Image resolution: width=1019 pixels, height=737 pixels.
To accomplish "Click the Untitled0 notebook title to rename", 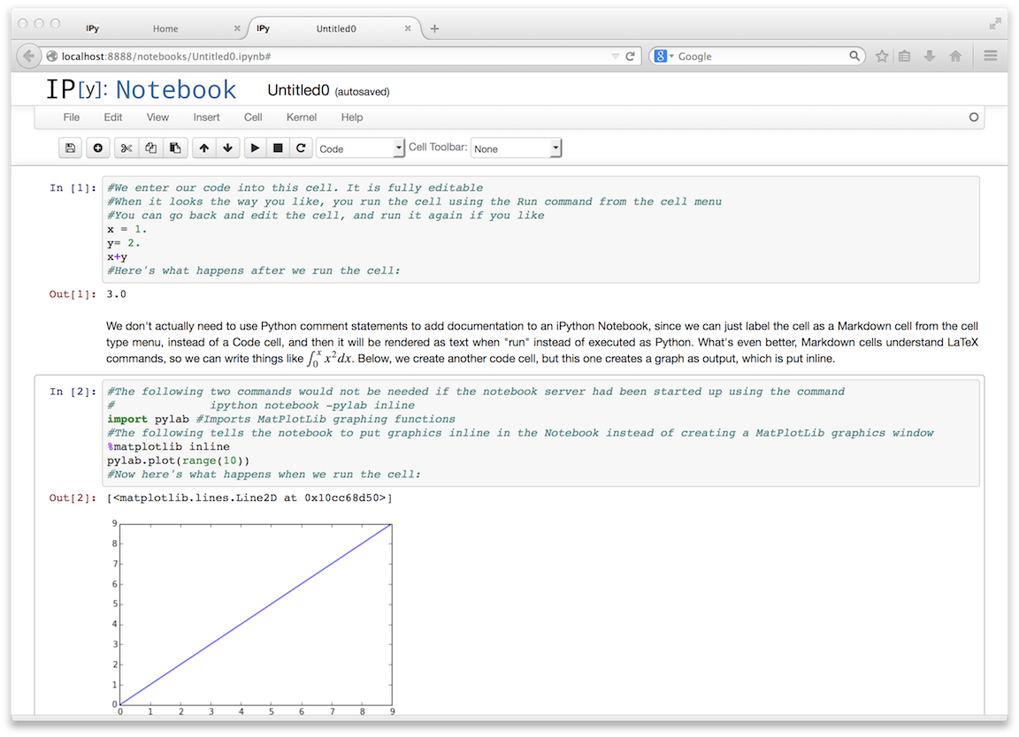I will [298, 90].
